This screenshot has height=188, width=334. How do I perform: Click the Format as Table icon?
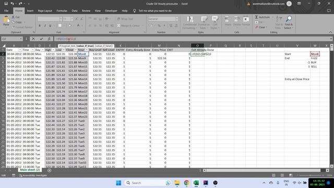[x=204, y=20]
